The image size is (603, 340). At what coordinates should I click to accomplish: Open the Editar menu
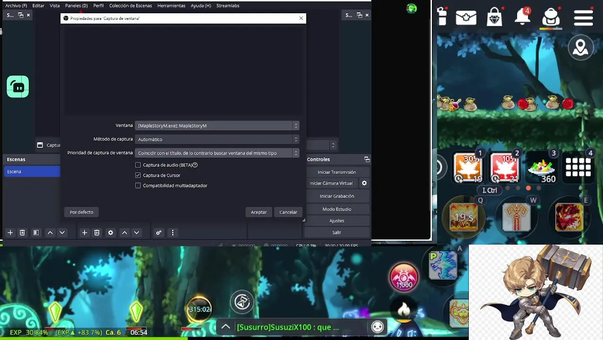point(38,6)
